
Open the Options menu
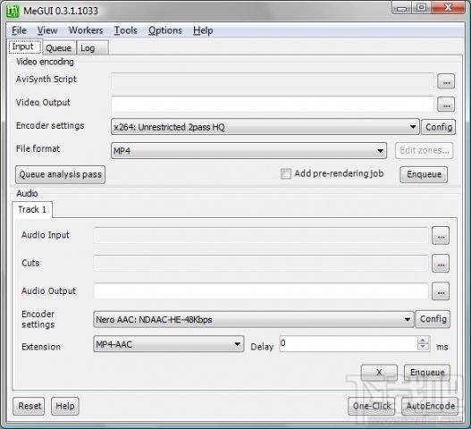[165, 30]
